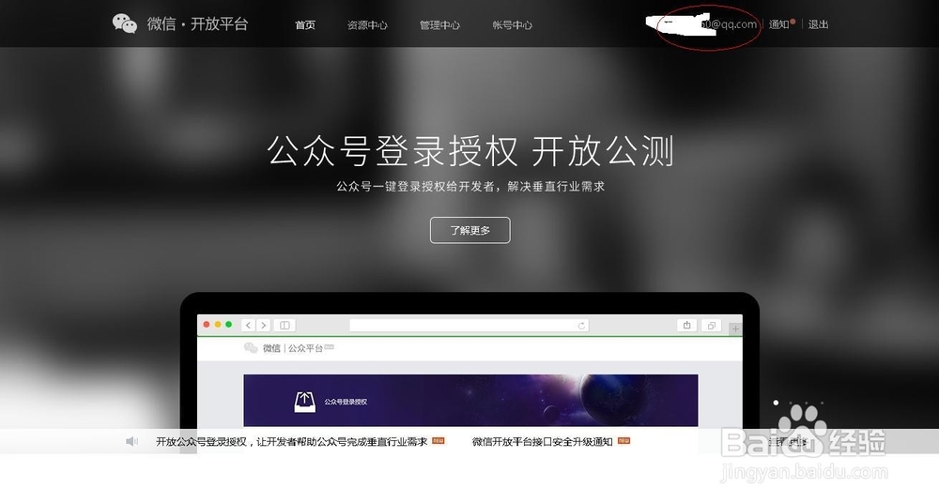Click the purple space banner image
Screen dimensions: 939x504
tap(470, 401)
